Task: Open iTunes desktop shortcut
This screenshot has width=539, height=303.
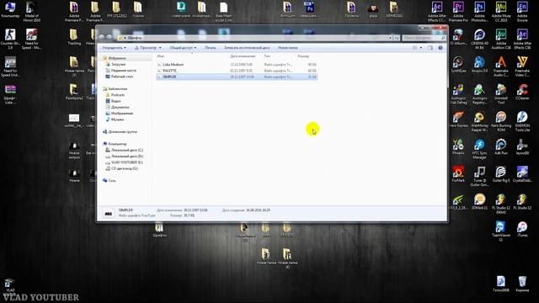Action: point(522,229)
